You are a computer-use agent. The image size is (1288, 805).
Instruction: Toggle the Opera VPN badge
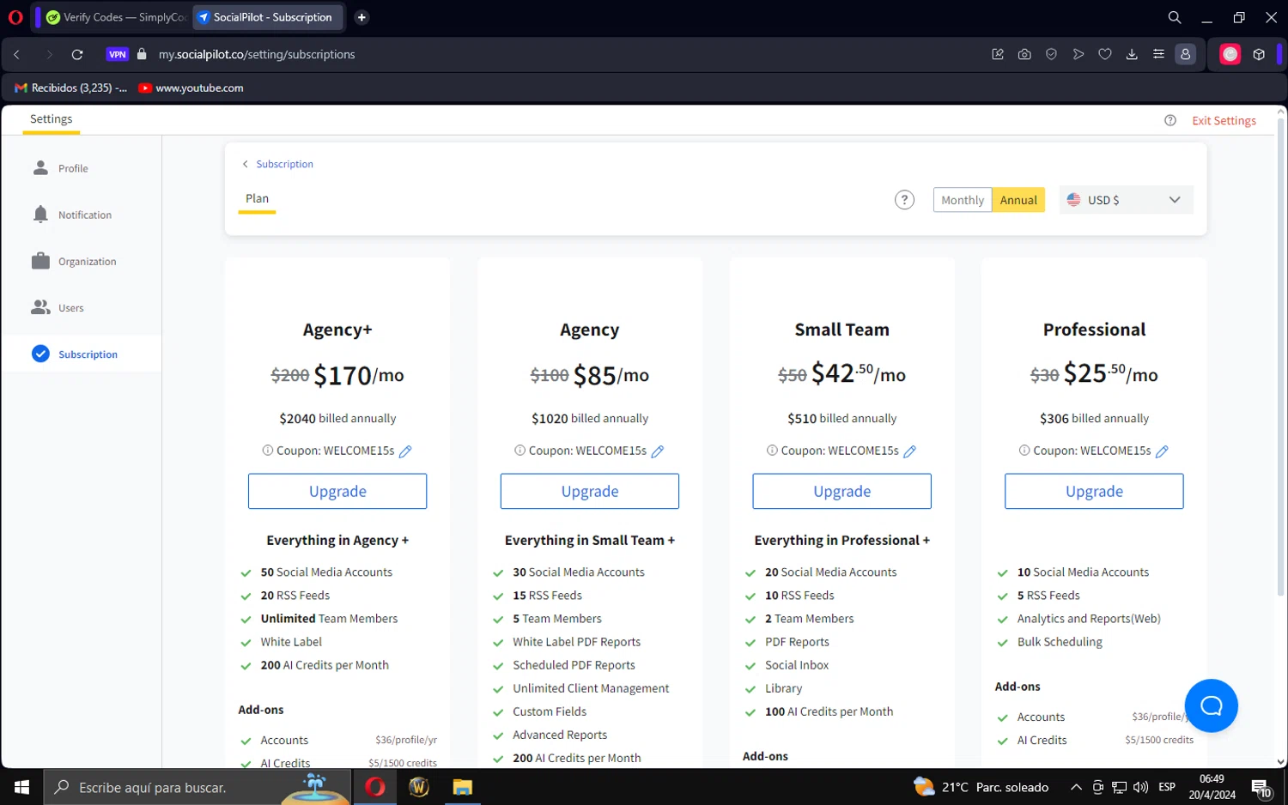118,54
